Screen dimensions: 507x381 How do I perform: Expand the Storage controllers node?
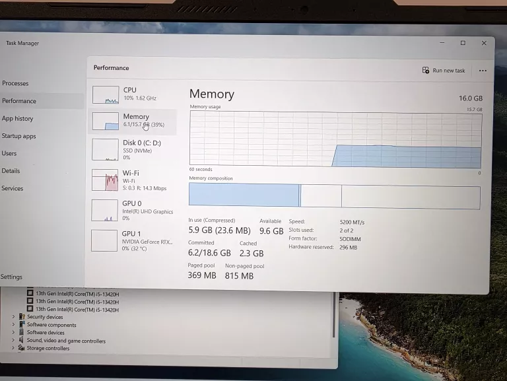[13, 348]
